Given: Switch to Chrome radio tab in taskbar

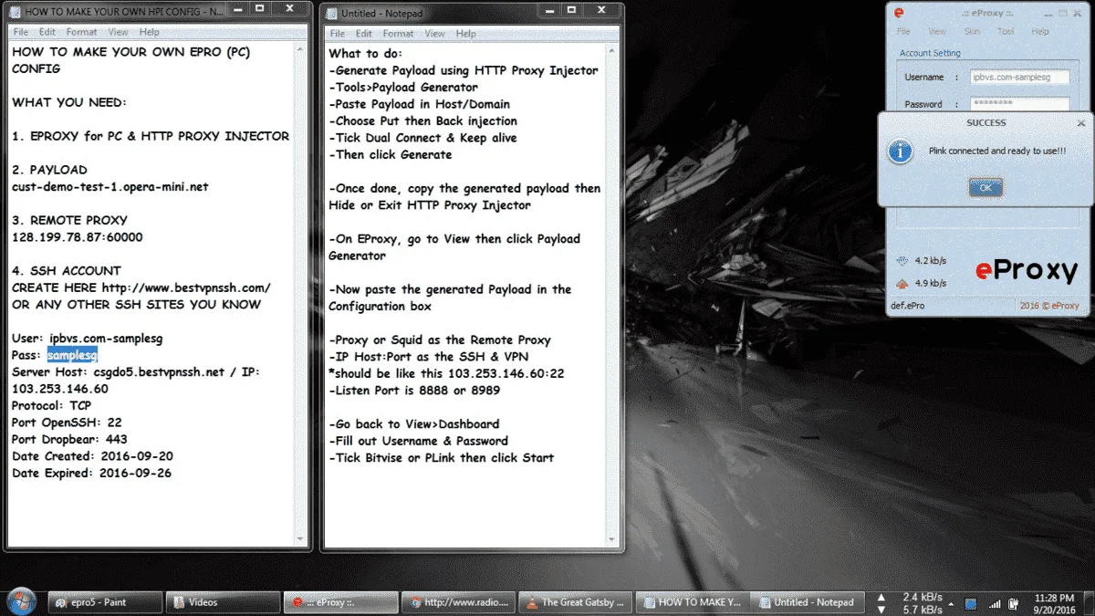Looking at the screenshot, I should click(x=457, y=602).
